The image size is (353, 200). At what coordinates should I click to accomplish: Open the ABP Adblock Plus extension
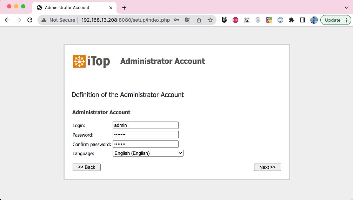[x=235, y=20]
